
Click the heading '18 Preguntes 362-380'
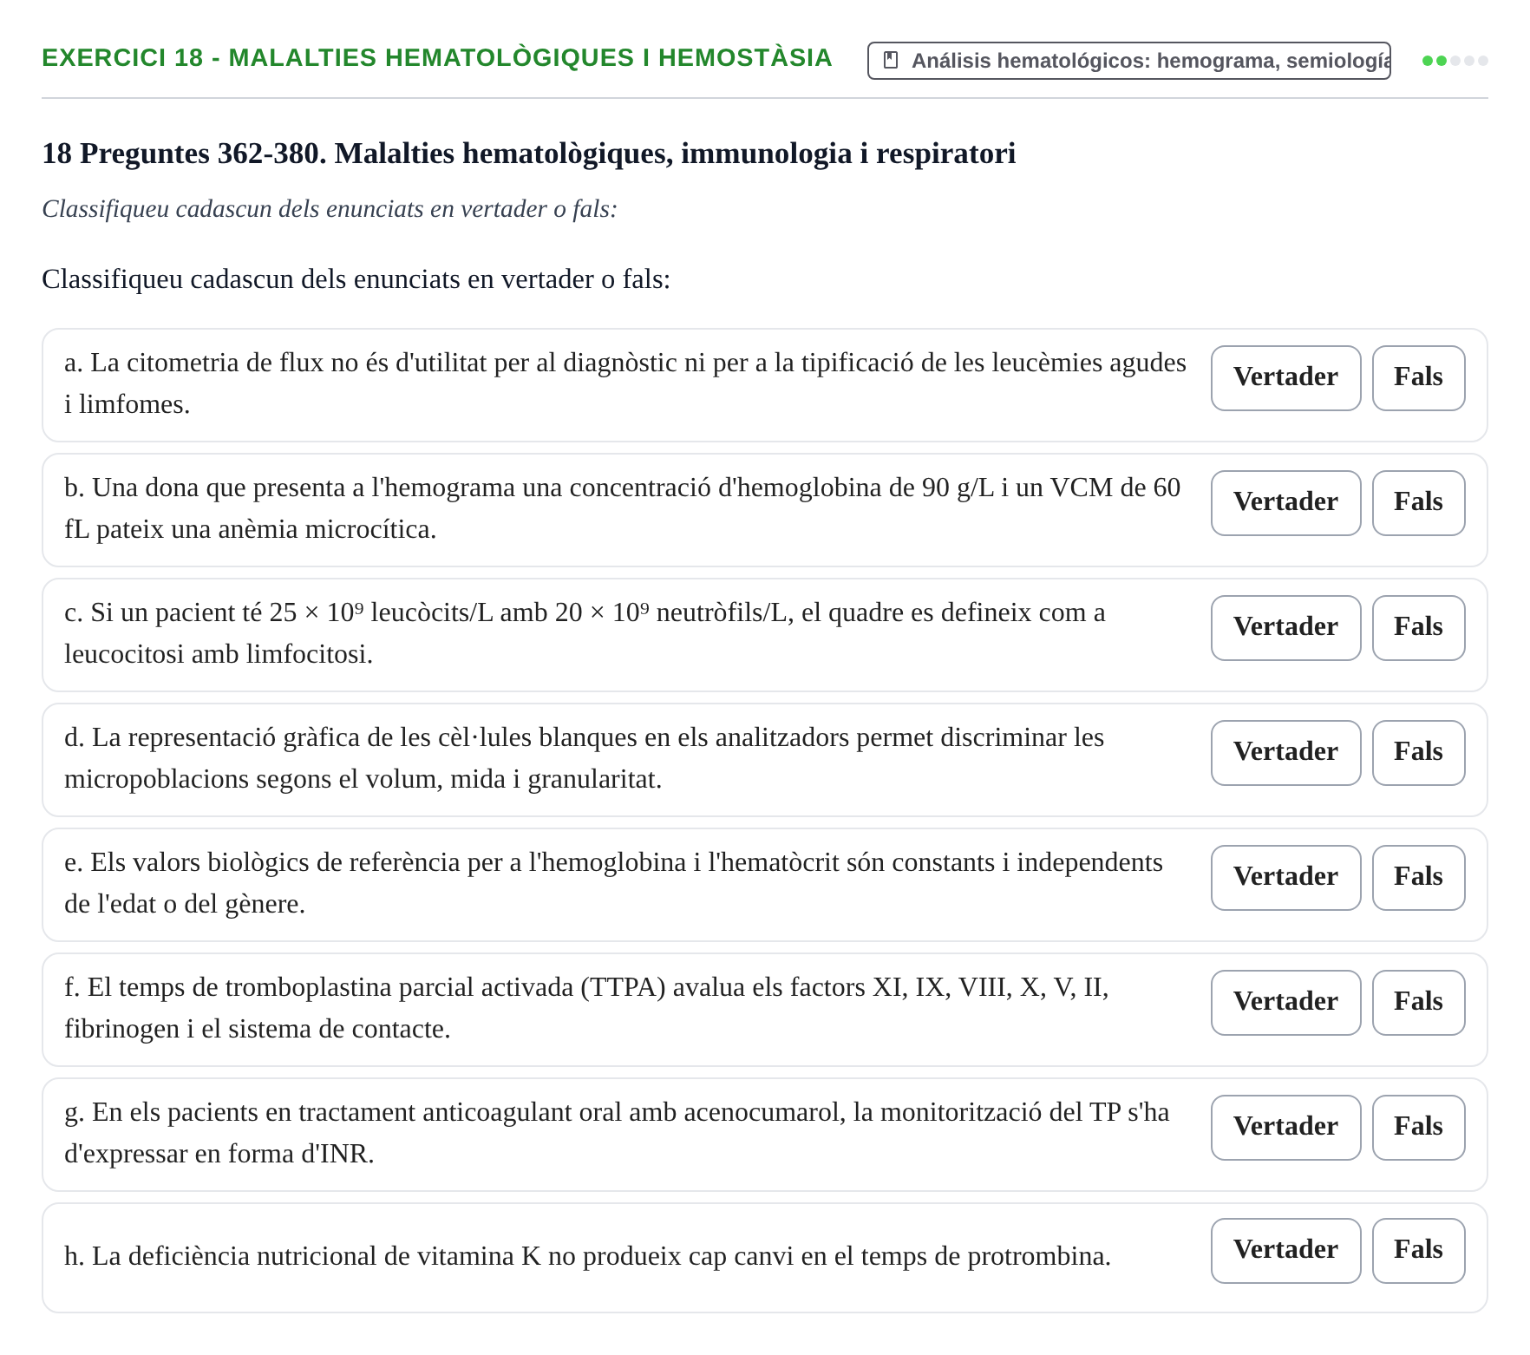pyautogui.click(x=529, y=154)
